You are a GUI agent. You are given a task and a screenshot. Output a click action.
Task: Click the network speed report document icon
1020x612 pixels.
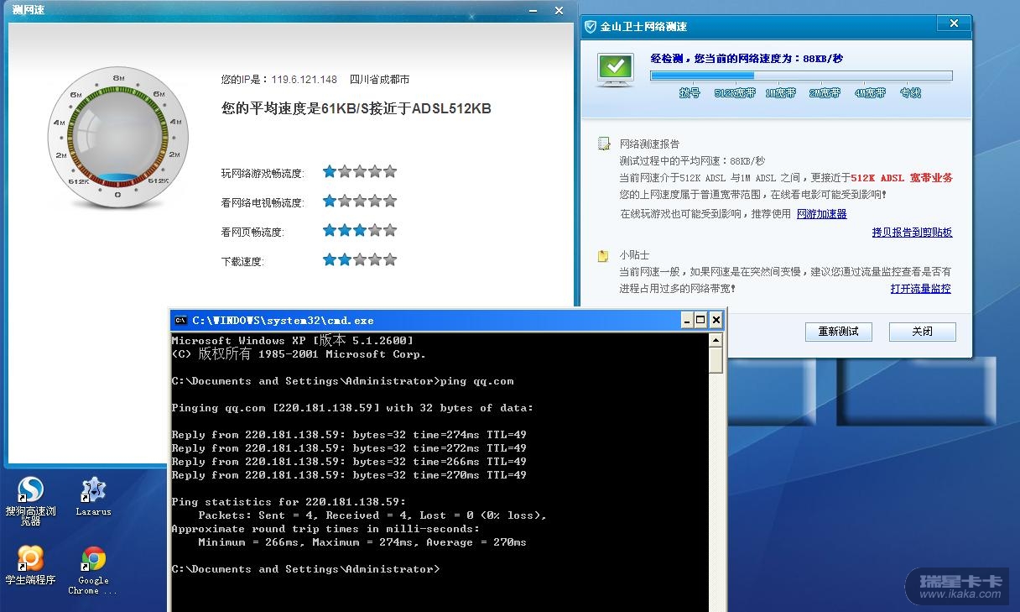(603, 144)
